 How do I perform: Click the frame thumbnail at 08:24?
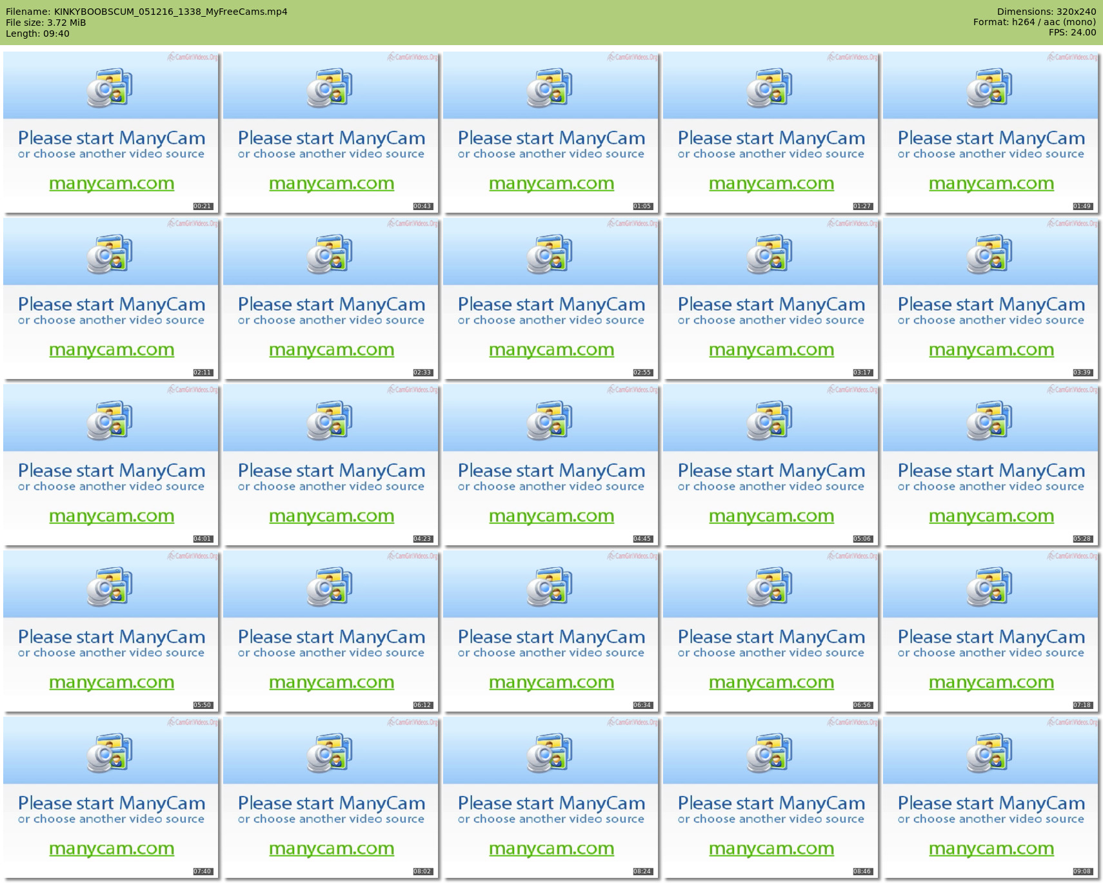pyautogui.click(x=551, y=797)
